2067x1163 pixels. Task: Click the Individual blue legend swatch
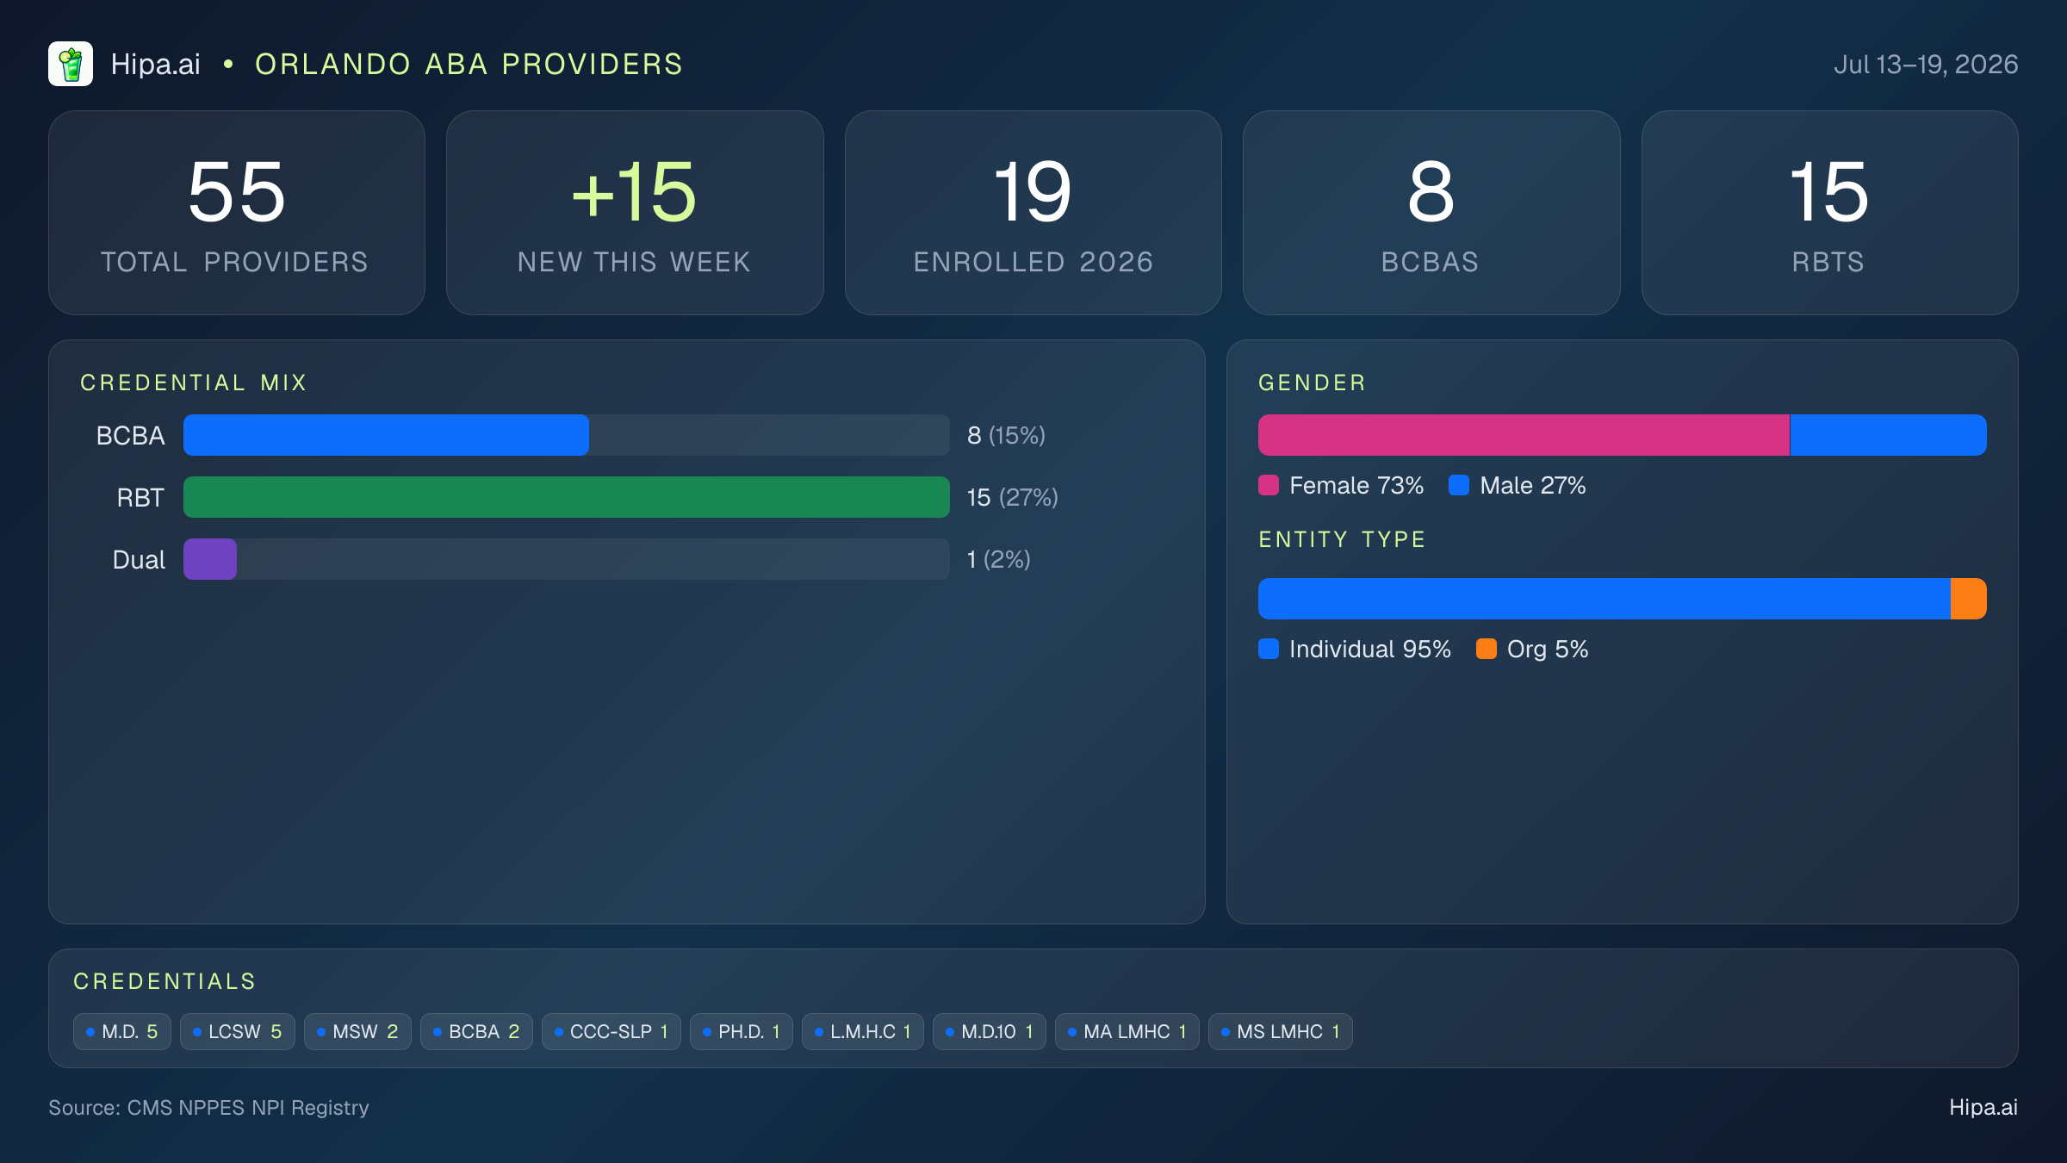[x=1269, y=649]
